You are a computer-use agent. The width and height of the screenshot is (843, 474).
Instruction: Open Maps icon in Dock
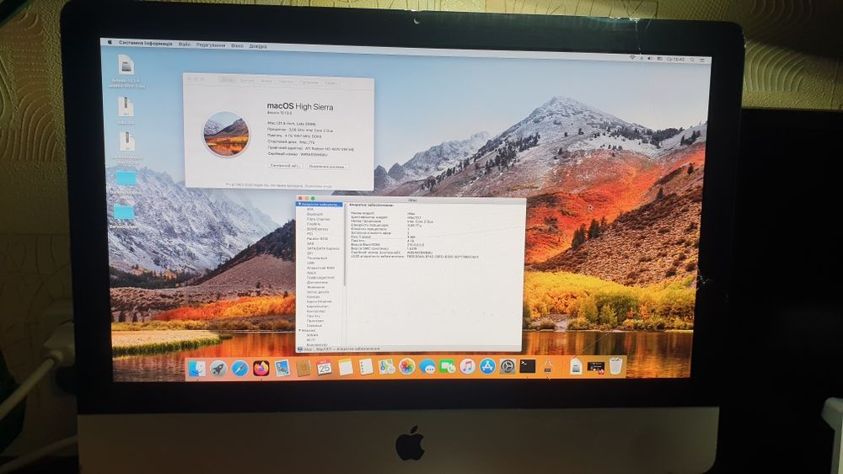point(387,367)
